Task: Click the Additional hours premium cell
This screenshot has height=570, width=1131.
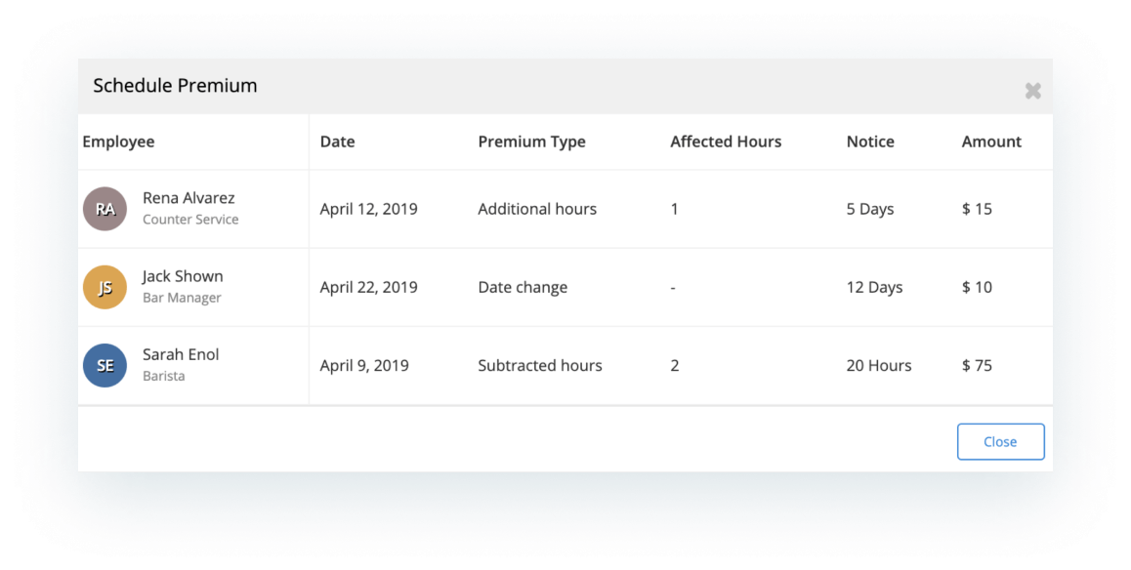Action: (537, 209)
